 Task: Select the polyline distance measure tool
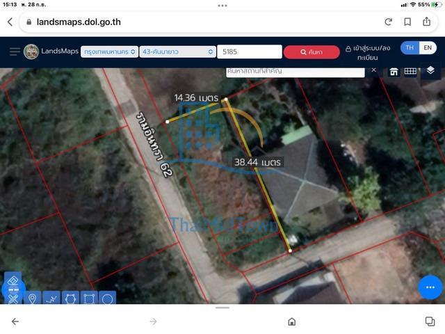50,299
